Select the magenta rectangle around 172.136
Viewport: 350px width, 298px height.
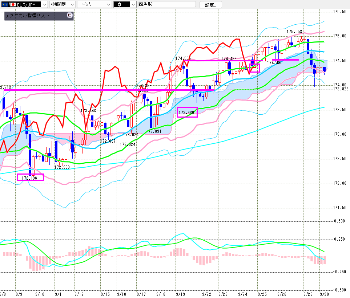tap(30, 174)
